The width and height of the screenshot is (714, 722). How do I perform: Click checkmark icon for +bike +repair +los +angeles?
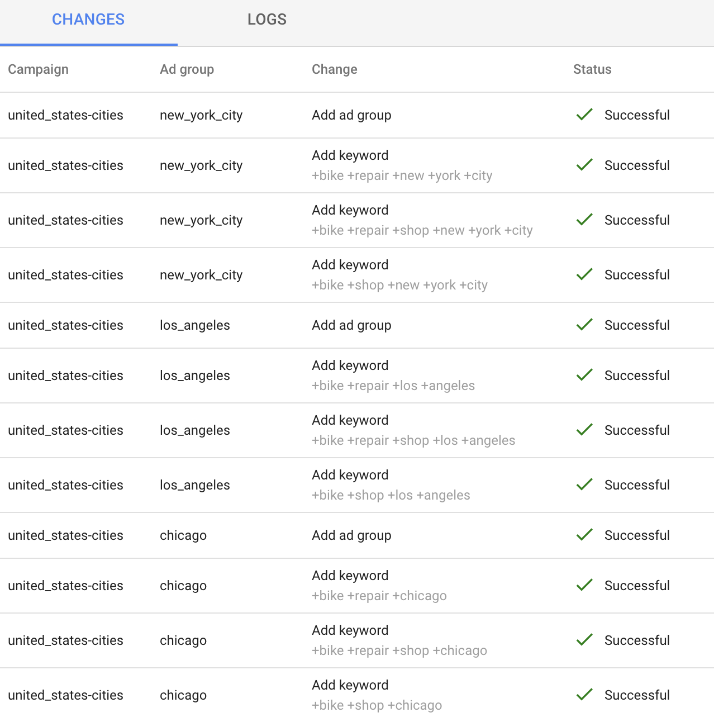[x=584, y=376]
